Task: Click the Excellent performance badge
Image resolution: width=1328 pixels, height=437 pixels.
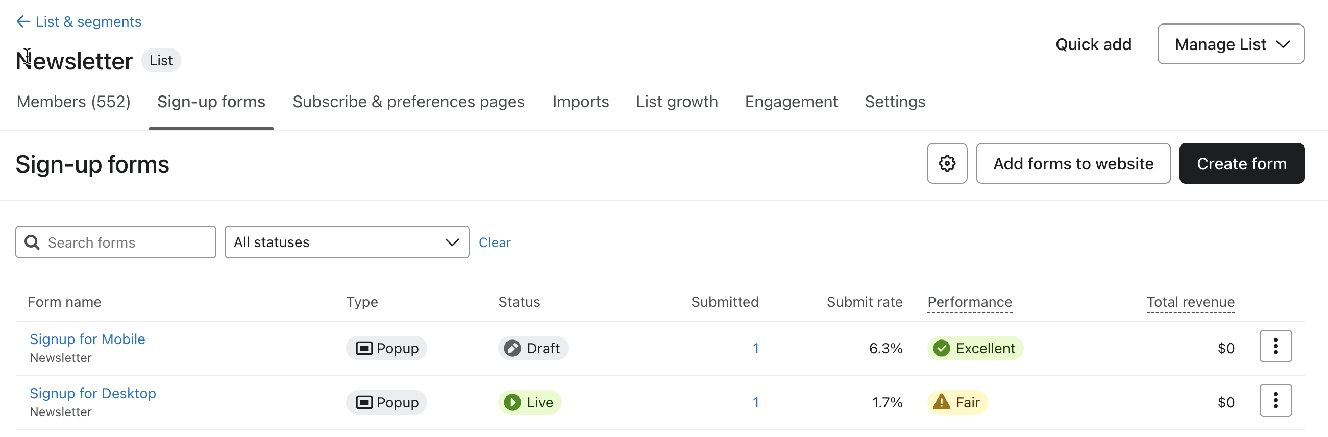Action: [x=974, y=348]
